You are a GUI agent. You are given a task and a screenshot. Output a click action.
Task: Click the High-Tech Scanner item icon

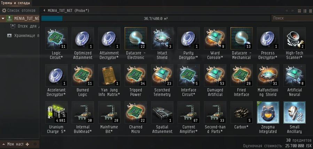click(x=295, y=38)
